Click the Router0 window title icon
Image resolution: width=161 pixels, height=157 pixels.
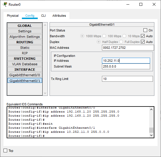coord(5,5)
